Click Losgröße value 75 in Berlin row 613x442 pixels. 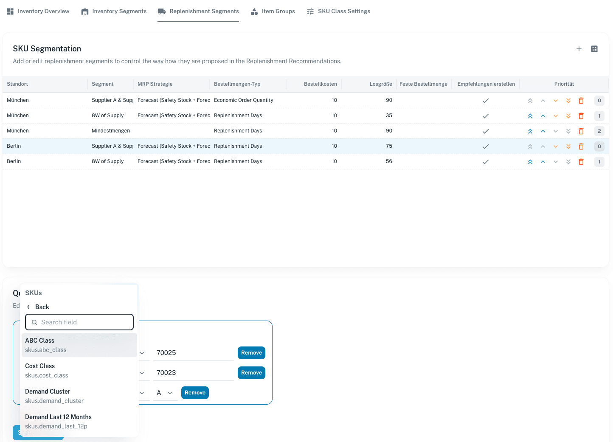click(x=389, y=146)
